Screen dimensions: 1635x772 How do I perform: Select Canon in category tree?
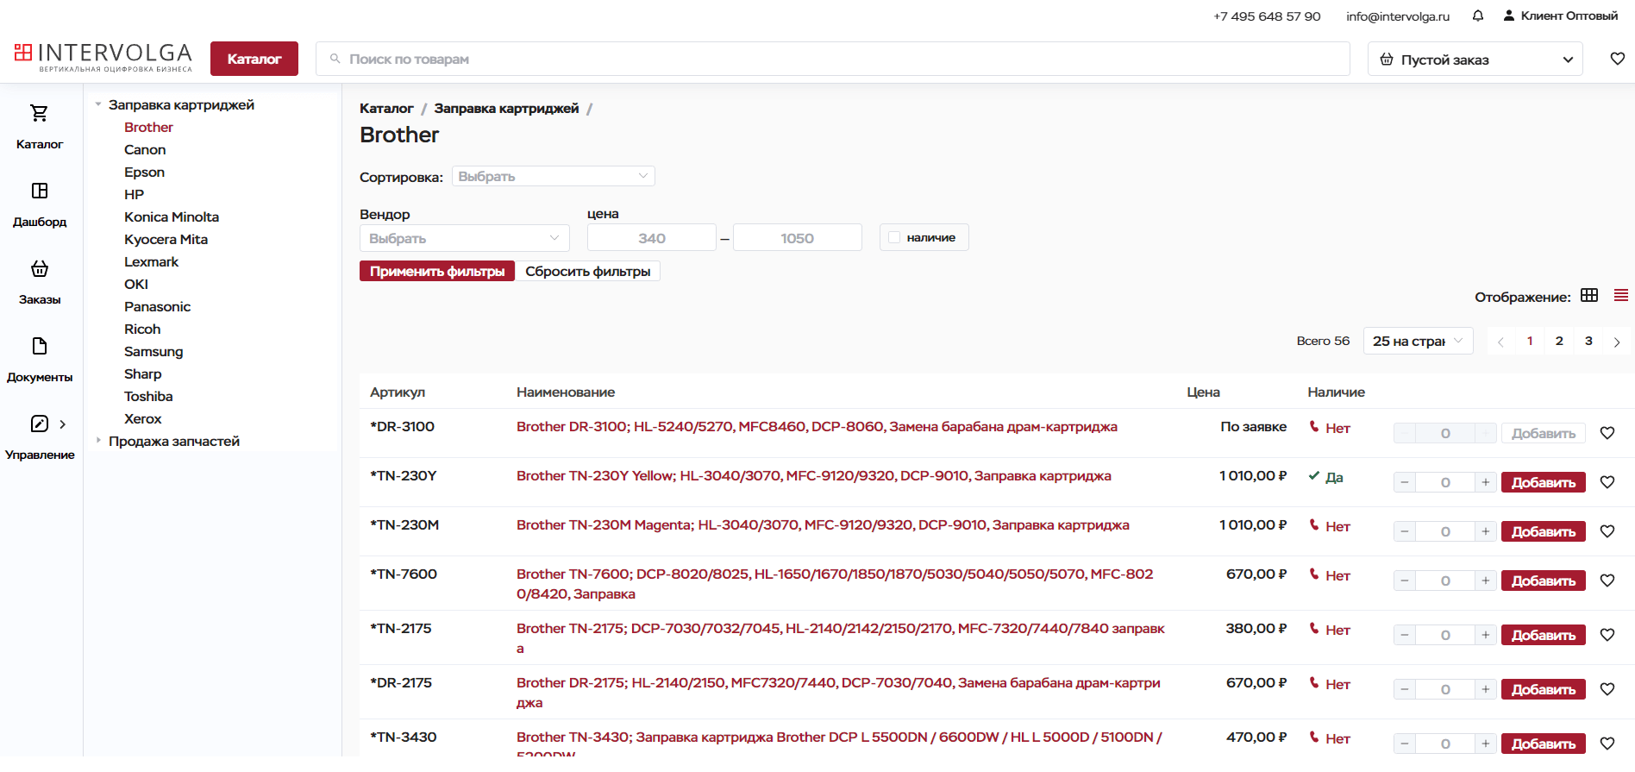coord(145,149)
